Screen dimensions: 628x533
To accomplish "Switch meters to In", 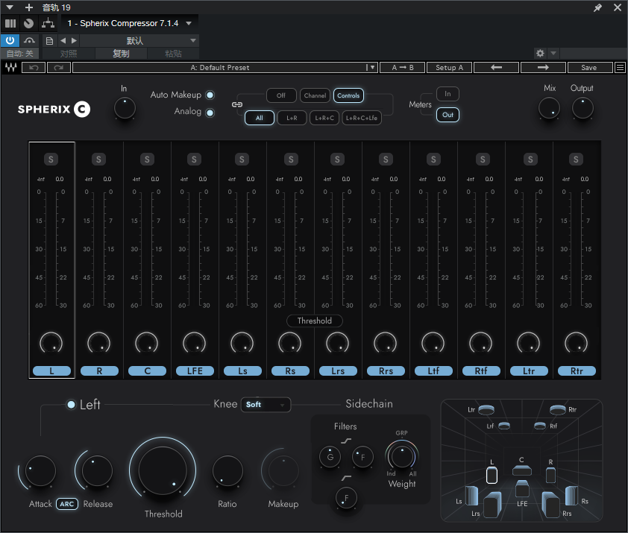I will 448,94.
